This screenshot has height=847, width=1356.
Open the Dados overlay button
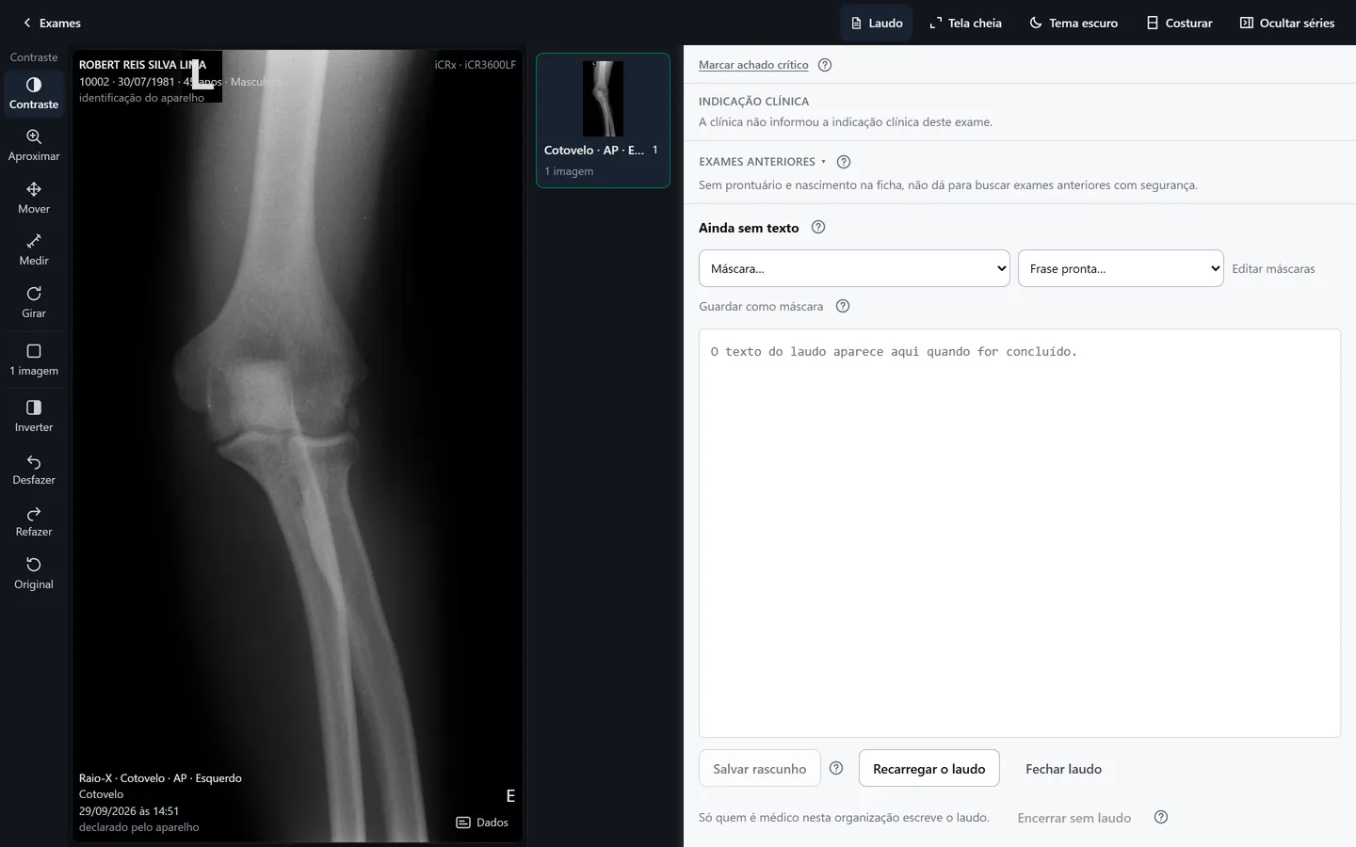pyautogui.click(x=482, y=823)
